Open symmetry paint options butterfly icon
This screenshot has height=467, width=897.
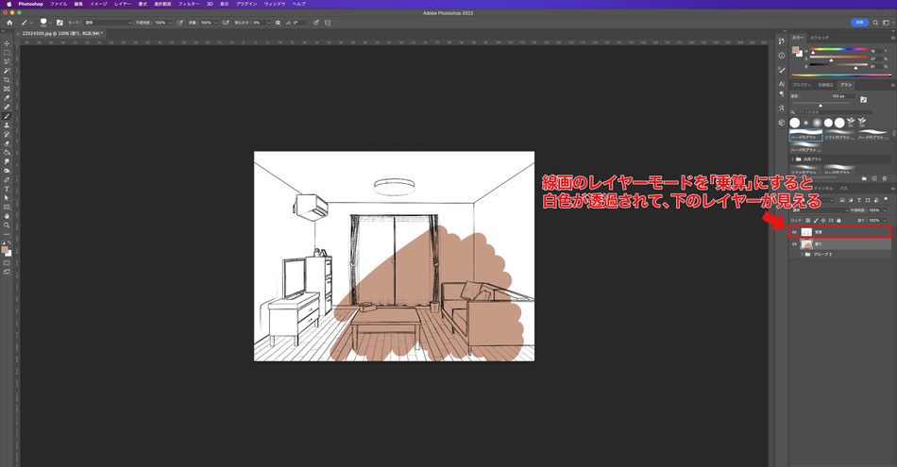click(328, 23)
